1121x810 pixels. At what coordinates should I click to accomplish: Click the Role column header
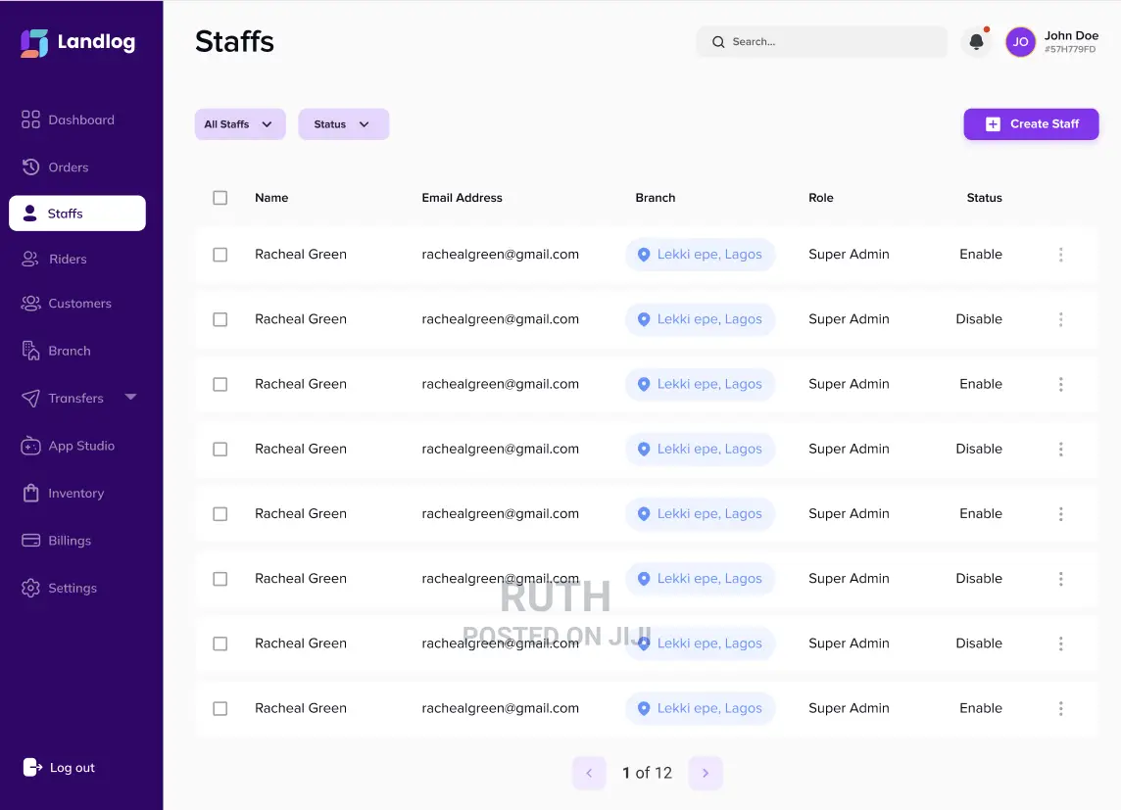(821, 198)
